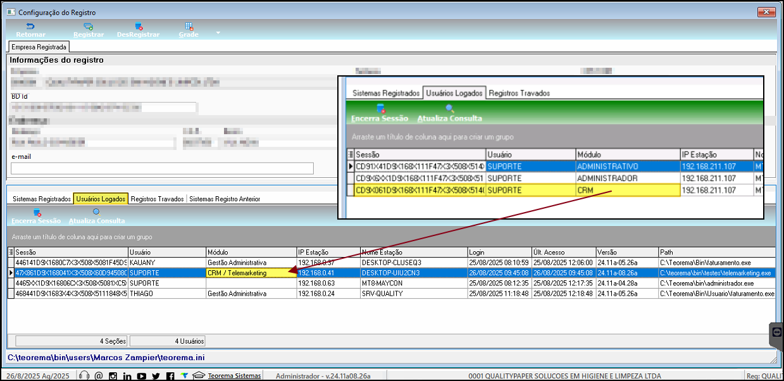Open the LinkedIn icon in status bar
784x381 pixels.
click(x=127, y=376)
